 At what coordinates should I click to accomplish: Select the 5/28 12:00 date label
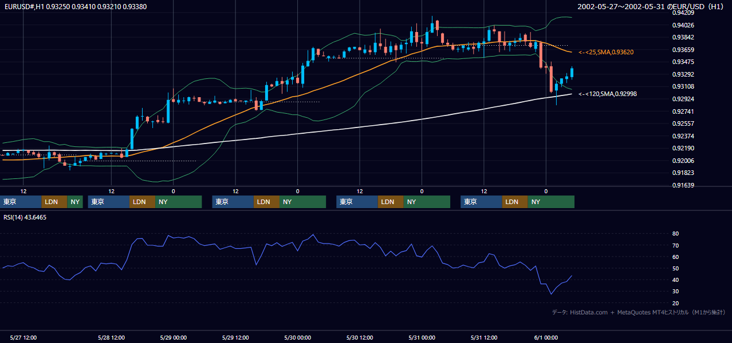(112, 337)
